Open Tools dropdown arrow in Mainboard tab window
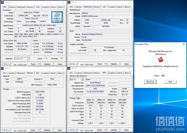 click(106, 64)
